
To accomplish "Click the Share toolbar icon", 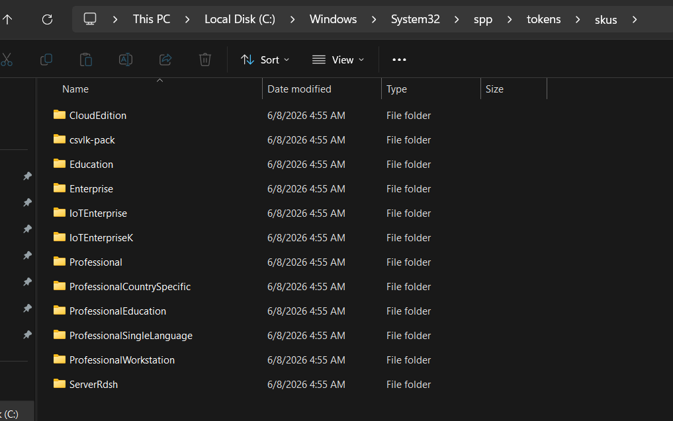I will coord(165,59).
